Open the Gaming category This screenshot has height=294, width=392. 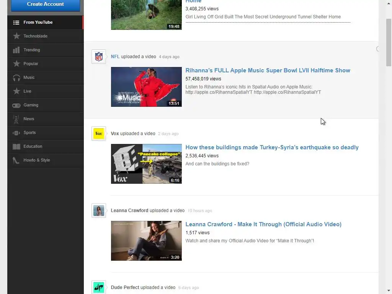pos(46,105)
